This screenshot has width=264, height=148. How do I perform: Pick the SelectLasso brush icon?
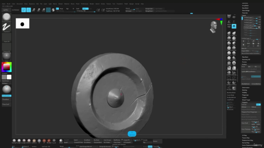point(234,78)
